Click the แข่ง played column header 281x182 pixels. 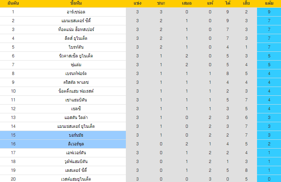(x=137, y=3)
